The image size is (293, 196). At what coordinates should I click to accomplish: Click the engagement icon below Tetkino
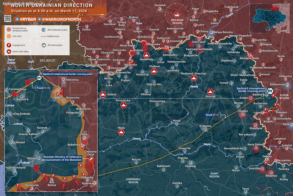pos(266,163)
